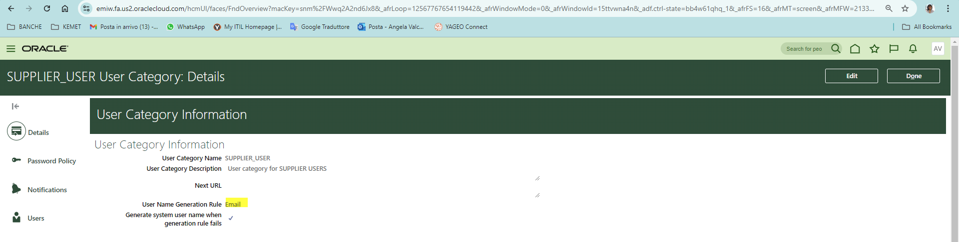Open the KEMET bookmarks folder
The width and height of the screenshot is (959, 242).
pos(66,27)
